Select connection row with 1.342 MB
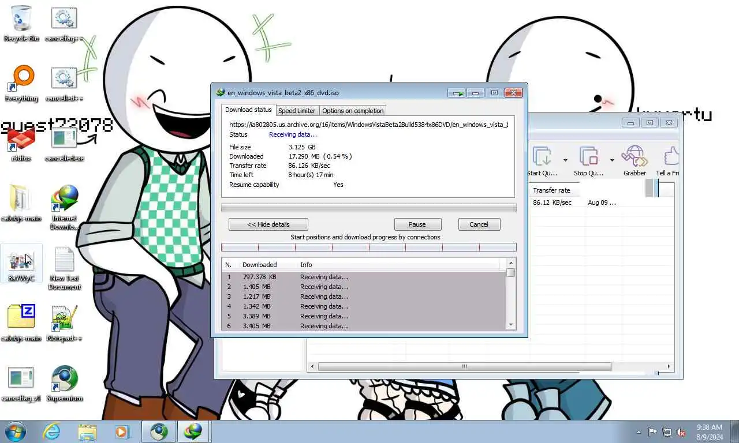This screenshot has height=443, width=739. [x=364, y=306]
